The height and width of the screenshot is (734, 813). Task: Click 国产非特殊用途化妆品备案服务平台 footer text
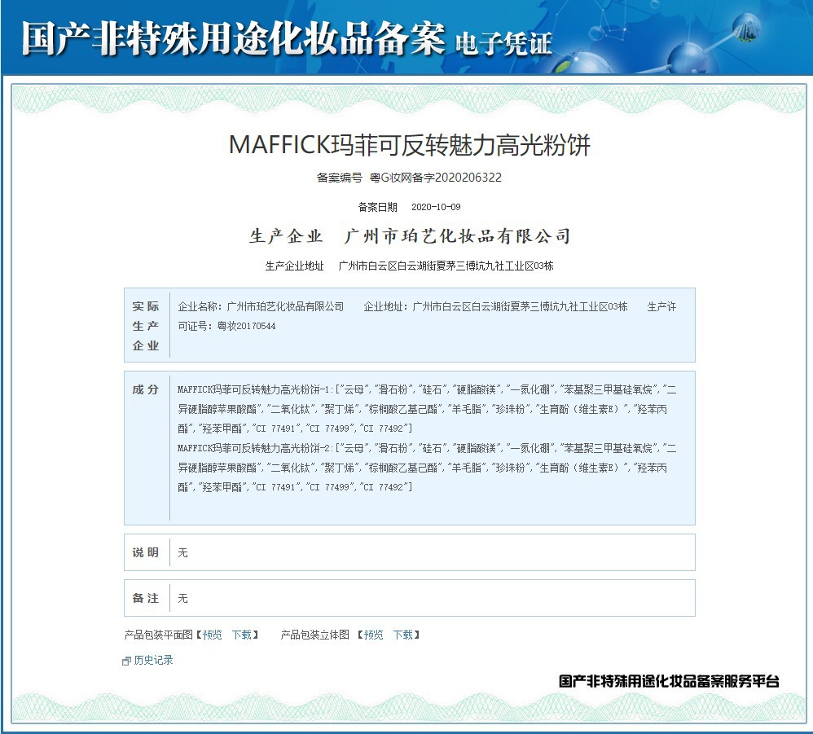(669, 681)
